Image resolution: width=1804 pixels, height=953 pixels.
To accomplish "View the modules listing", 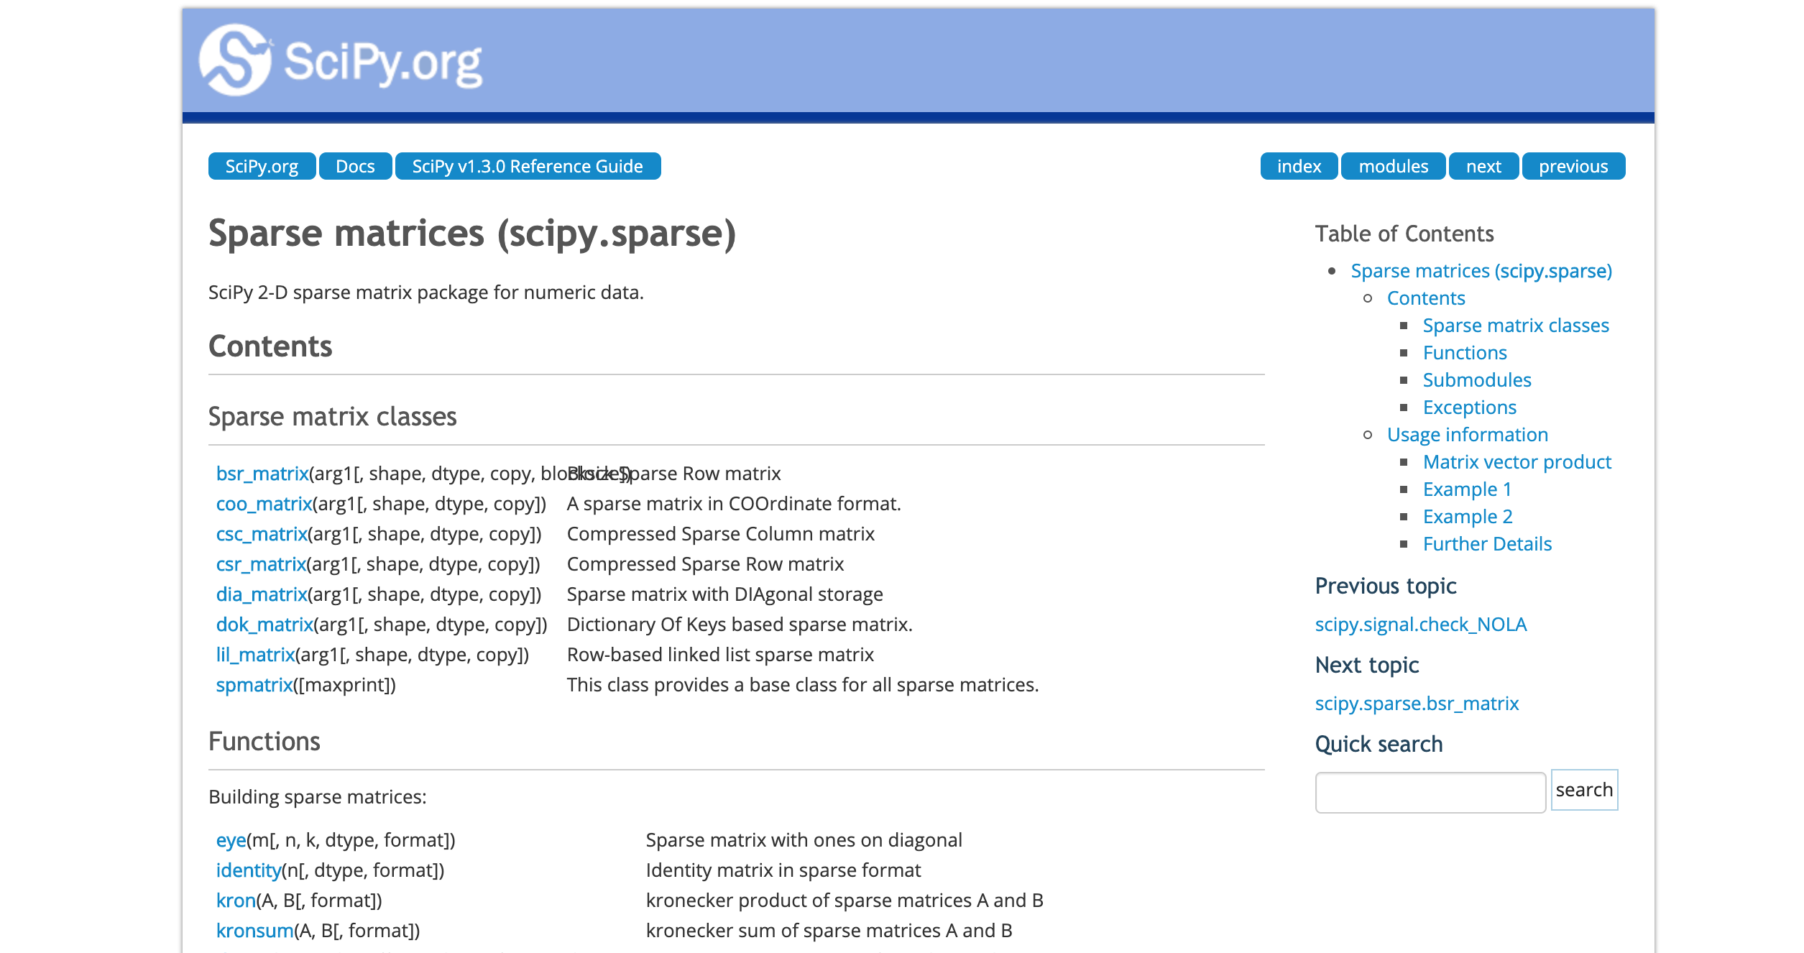I will pos(1392,166).
